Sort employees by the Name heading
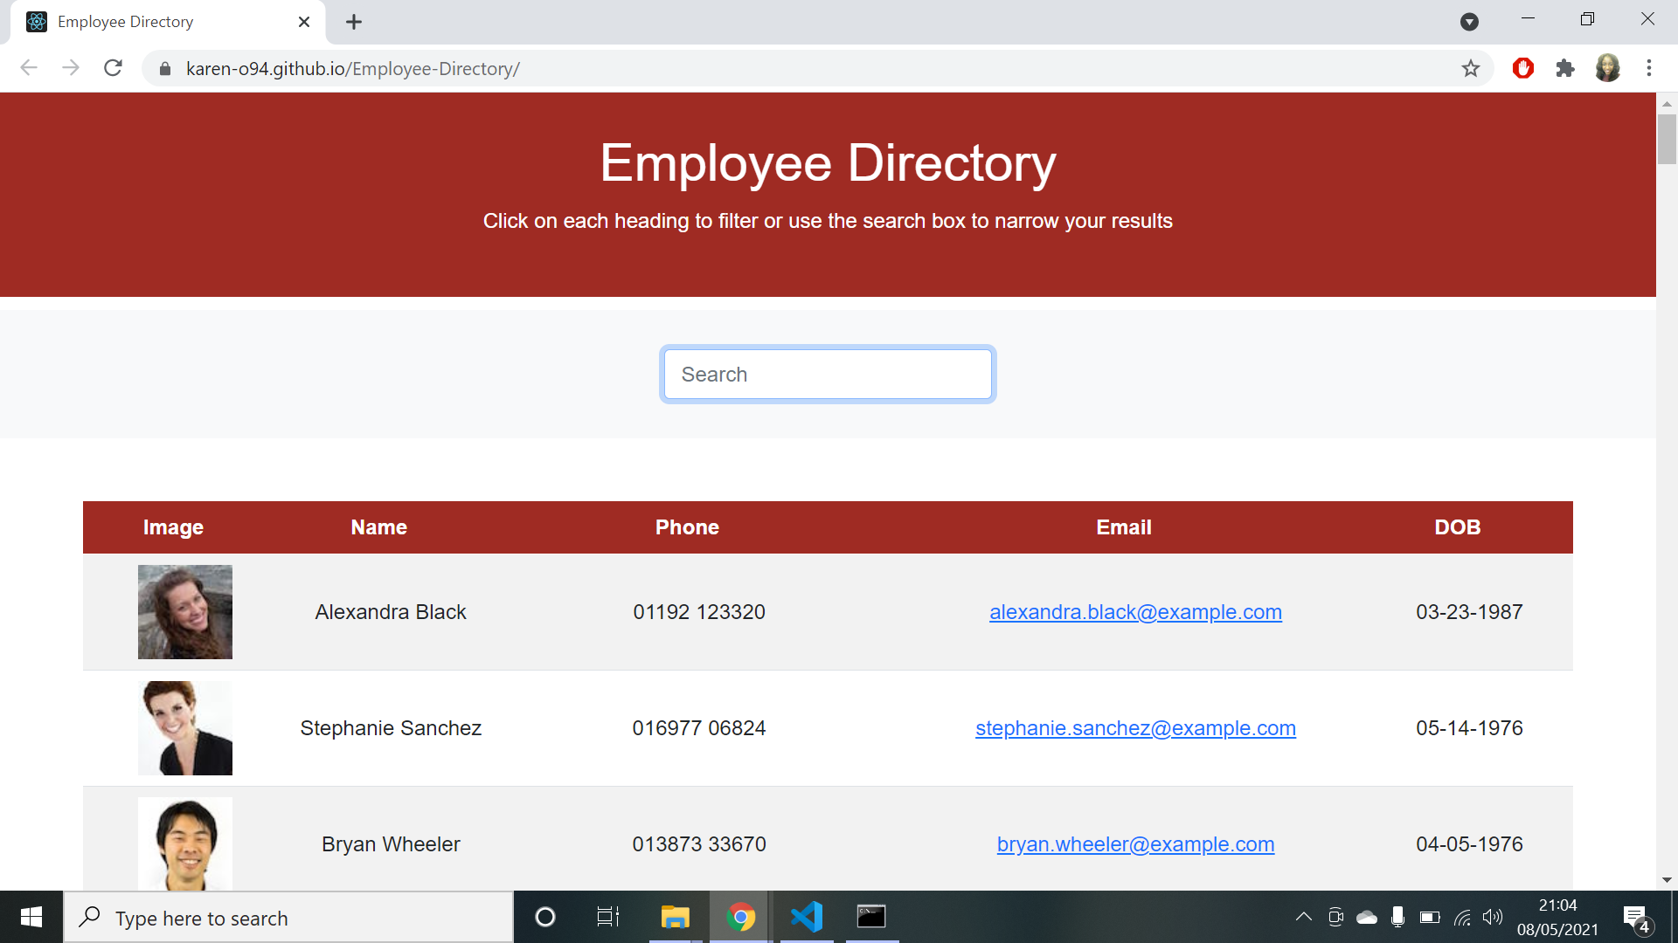 [378, 527]
